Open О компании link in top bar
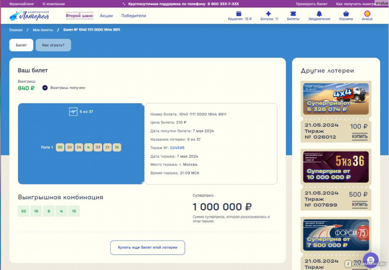This screenshot has width=389, height=270. tap(53, 4)
